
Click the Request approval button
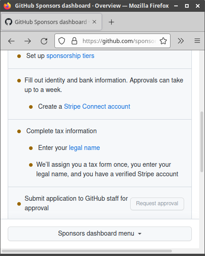[x=157, y=204]
